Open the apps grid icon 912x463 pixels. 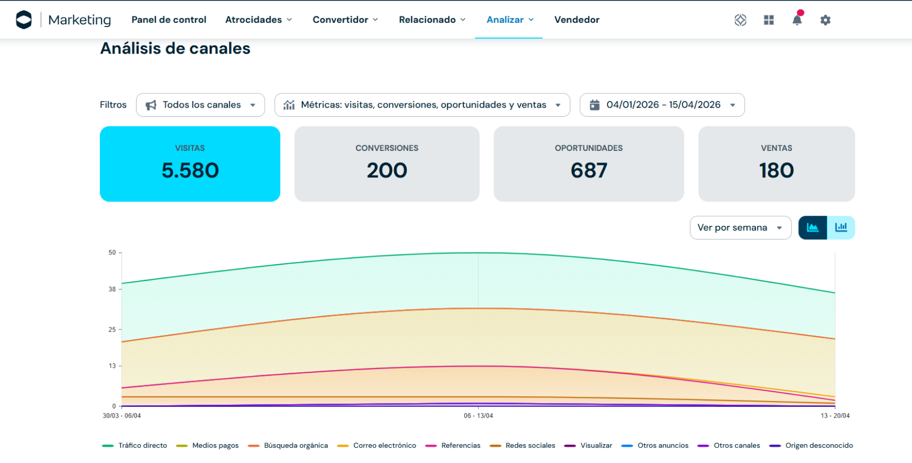click(769, 20)
